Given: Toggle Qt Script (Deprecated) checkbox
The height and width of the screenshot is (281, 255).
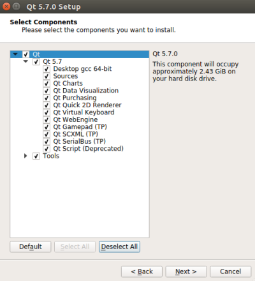Looking at the screenshot, I should coord(47,149).
